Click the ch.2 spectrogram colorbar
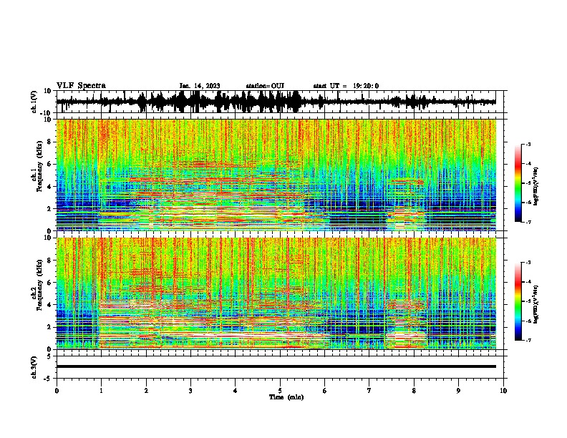This screenshot has height=438, width=567. 518,301
